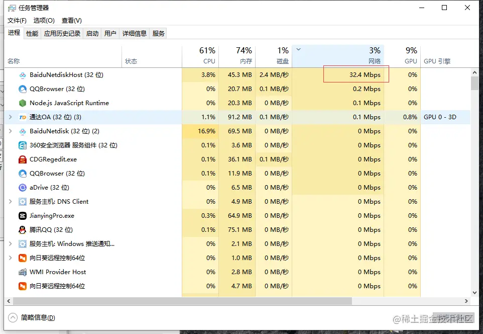Click the GPU 0 - 3D engine cell
The image size is (483, 334).
click(x=440, y=117)
